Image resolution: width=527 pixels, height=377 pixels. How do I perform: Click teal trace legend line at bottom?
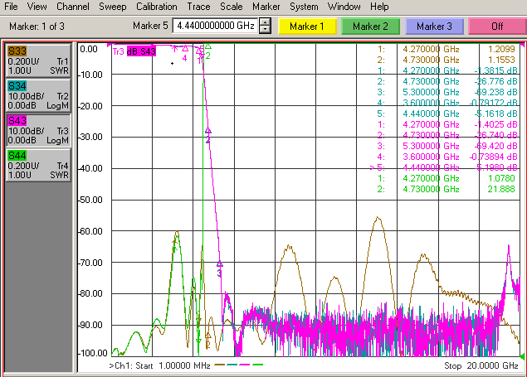click(232, 365)
